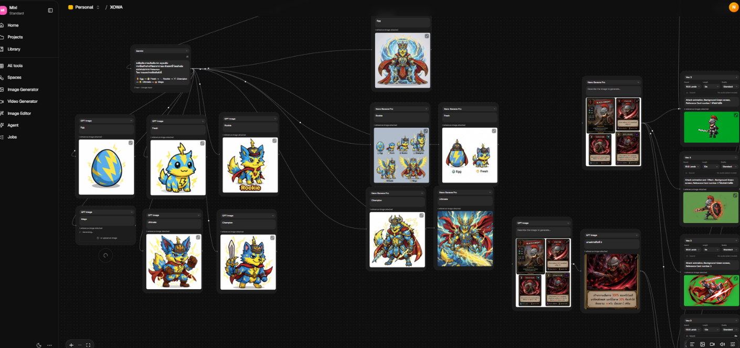This screenshot has height=348, width=740.
Task: Open the Gemini model dropdown
Action: point(161,51)
